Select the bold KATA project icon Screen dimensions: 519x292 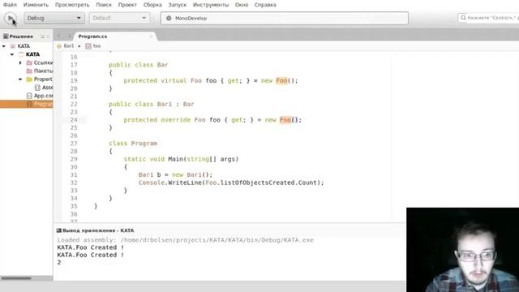click(21, 54)
